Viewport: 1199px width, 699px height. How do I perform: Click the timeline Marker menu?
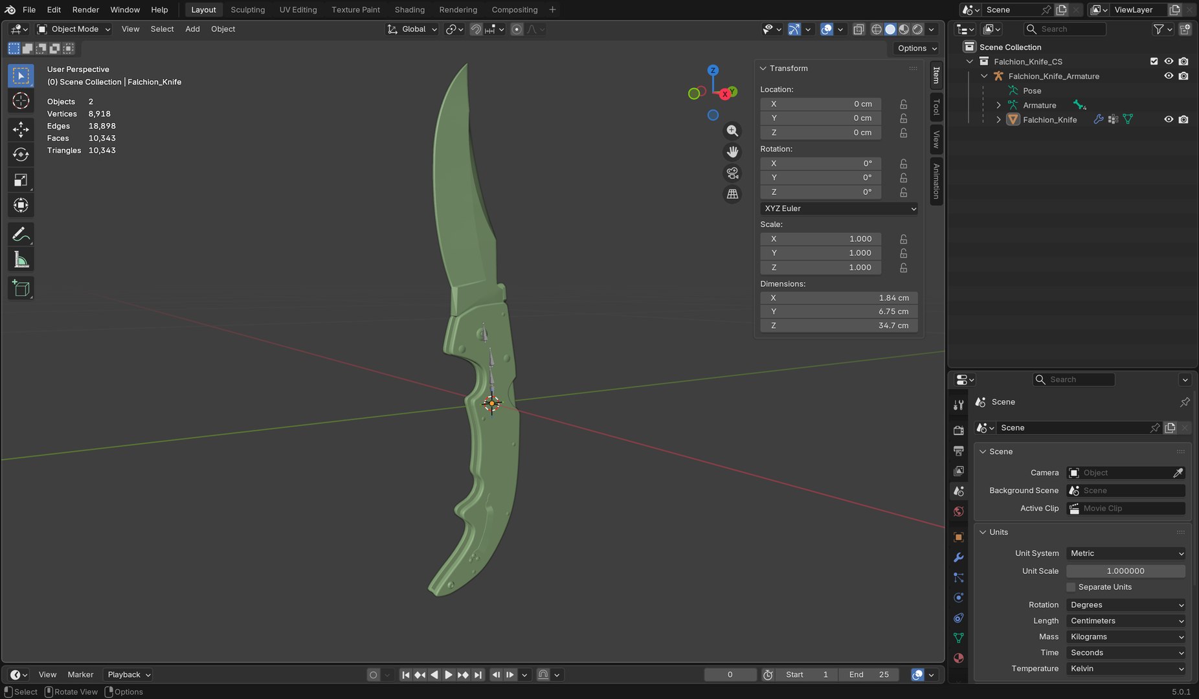80,674
